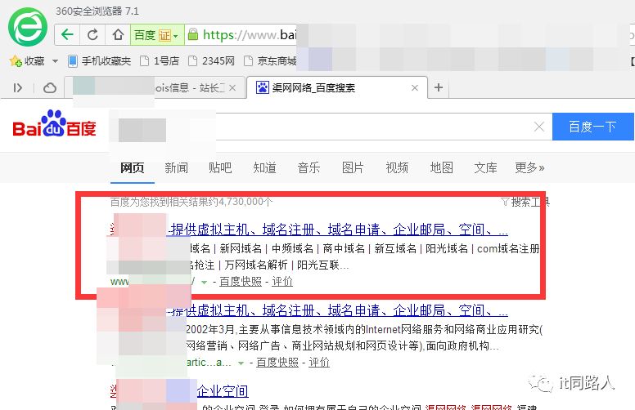The width and height of the screenshot is (635, 410).
Task: Click the green back arrow button
Action: (68, 34)
